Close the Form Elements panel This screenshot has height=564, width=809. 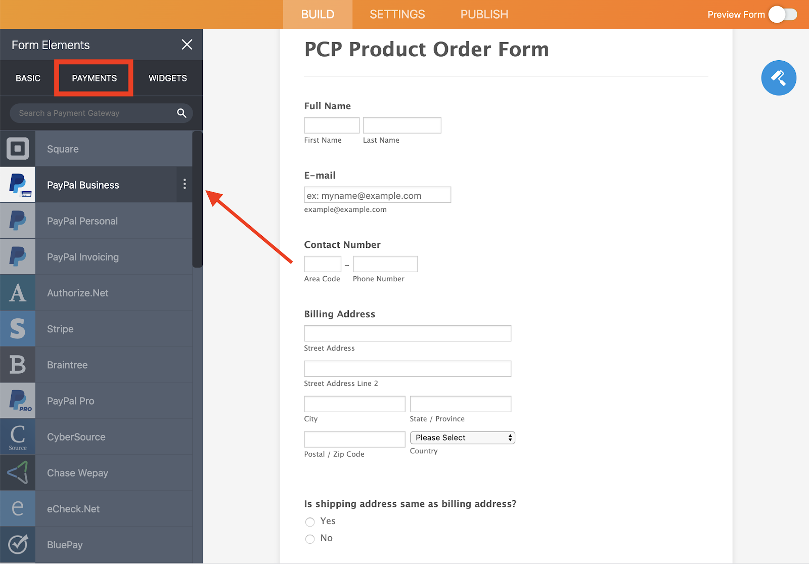coord(187,45)
